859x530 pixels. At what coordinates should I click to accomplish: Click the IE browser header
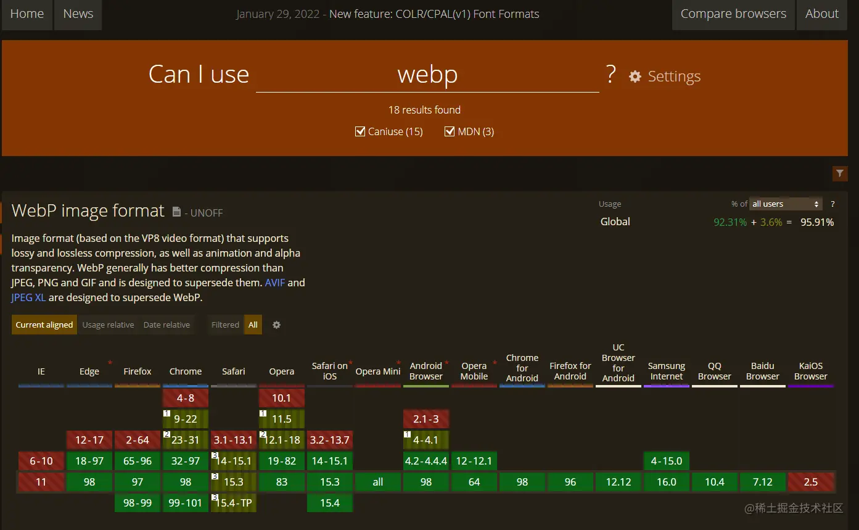pyautogui.click(x=41, y=371)
